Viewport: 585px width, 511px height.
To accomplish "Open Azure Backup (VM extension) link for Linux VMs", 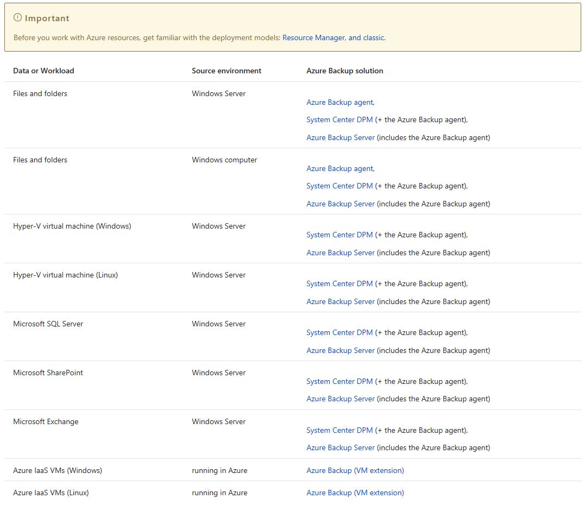I will pyautogui.click(x=355, y=493).
